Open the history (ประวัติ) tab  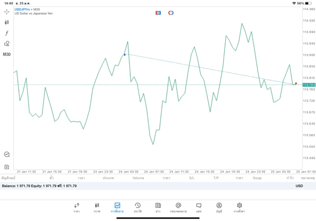tap(138, 207)
